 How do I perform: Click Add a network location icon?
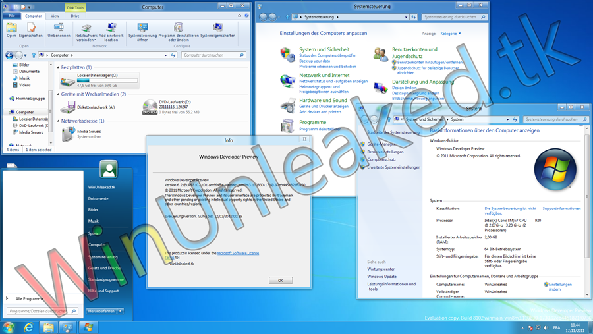click(x=111, y=30)
